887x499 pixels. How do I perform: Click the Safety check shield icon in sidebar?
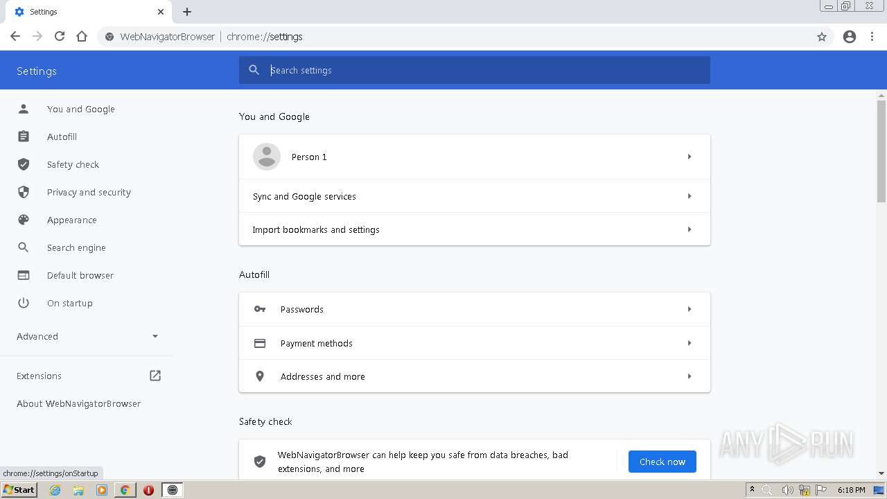click(x=24, y=164)
